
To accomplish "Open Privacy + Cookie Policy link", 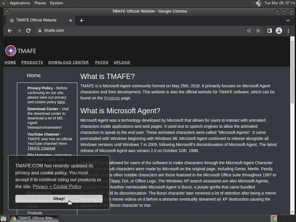I will (x=57, y=186).
